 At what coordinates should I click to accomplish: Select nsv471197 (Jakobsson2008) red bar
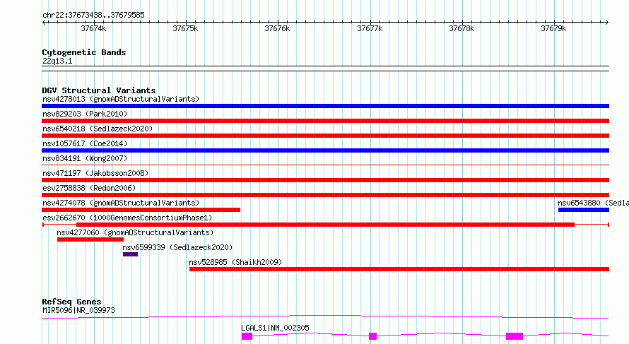[325, 180]
